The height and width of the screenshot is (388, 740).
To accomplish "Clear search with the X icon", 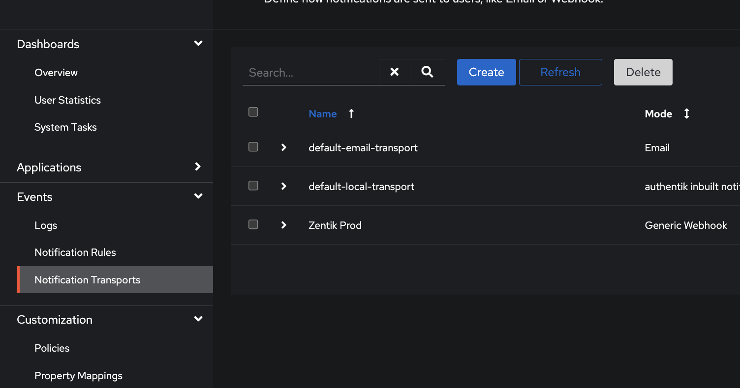I will (x=394, y=72).
